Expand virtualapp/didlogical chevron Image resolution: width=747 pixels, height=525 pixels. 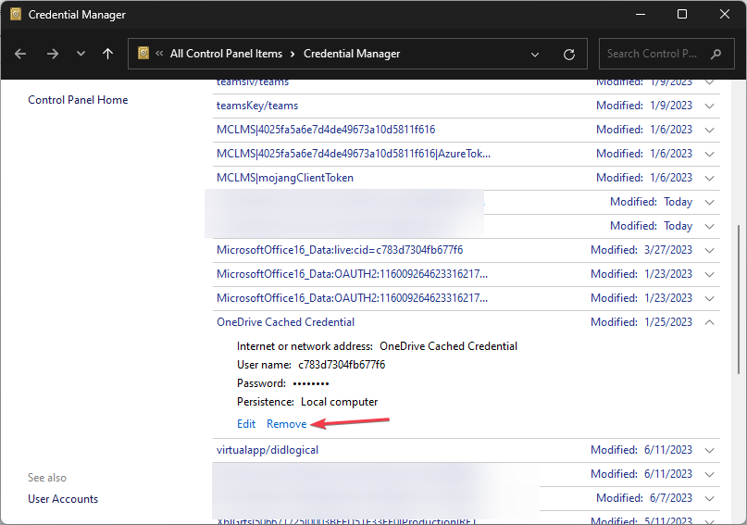[709, 450]
